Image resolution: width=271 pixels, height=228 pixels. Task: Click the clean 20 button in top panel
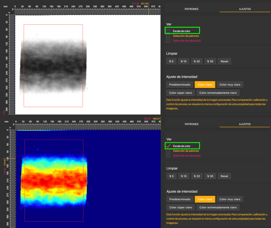pyautogui.click(x=197, y=61)
